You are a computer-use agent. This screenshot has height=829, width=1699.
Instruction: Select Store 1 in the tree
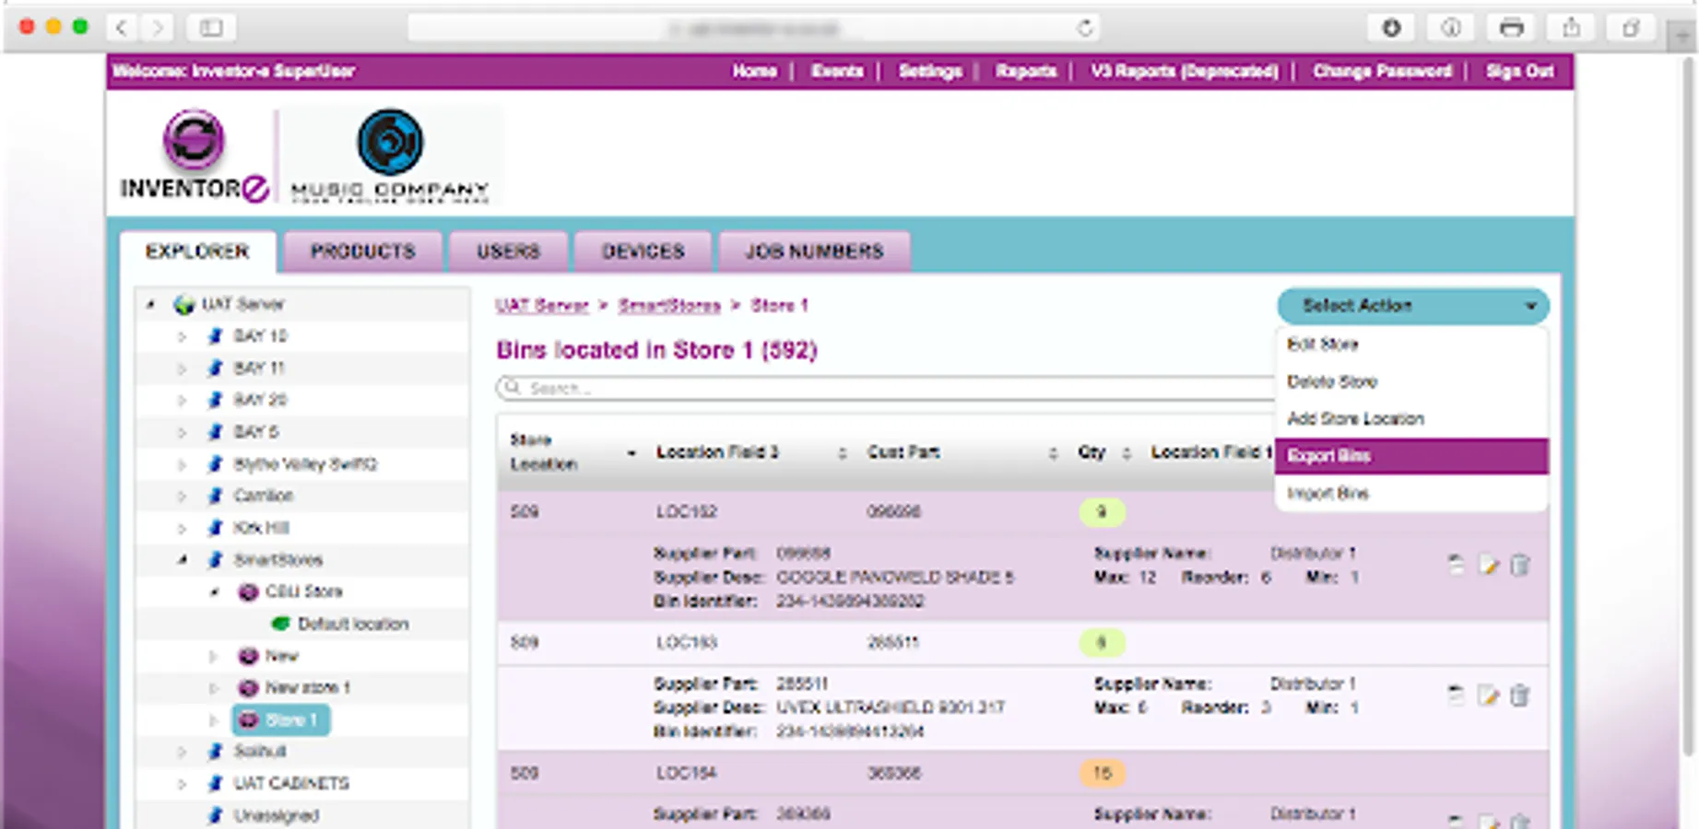(281, 719)
